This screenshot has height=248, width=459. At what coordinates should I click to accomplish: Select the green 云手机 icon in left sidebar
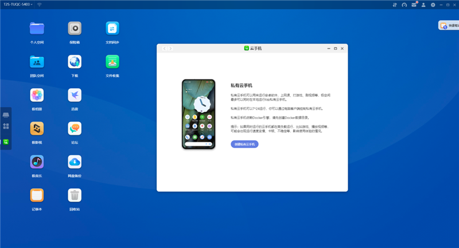point(6,142)
